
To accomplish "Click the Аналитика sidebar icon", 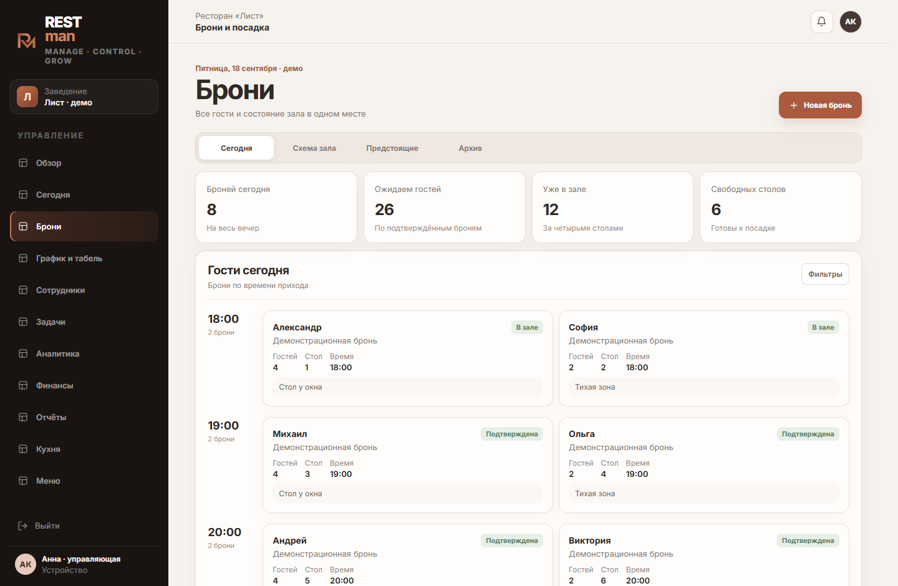I will [x=23, y=353].
